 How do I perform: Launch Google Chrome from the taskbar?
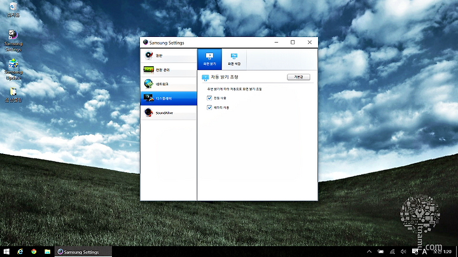(x=34, y=251)
